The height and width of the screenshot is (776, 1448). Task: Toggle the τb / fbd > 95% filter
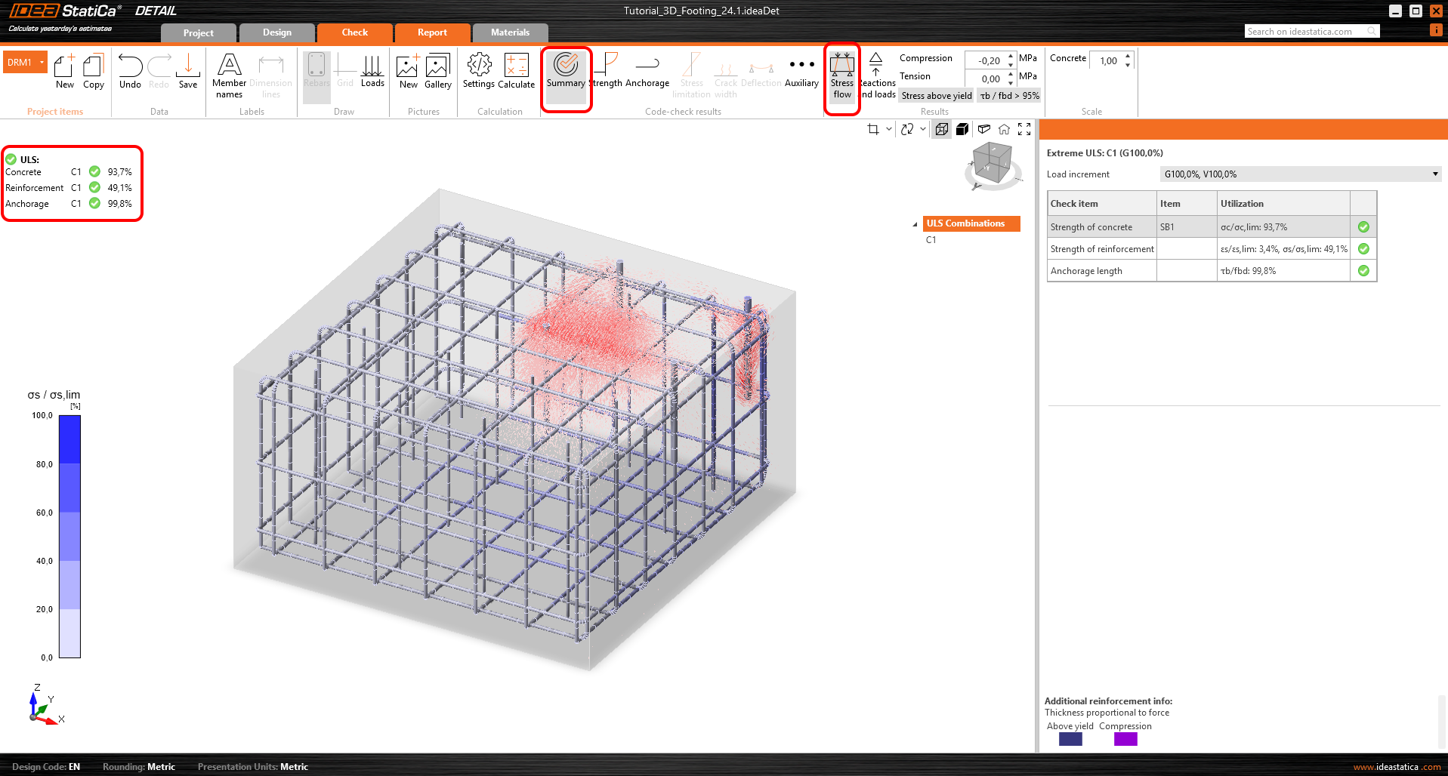1009,96
